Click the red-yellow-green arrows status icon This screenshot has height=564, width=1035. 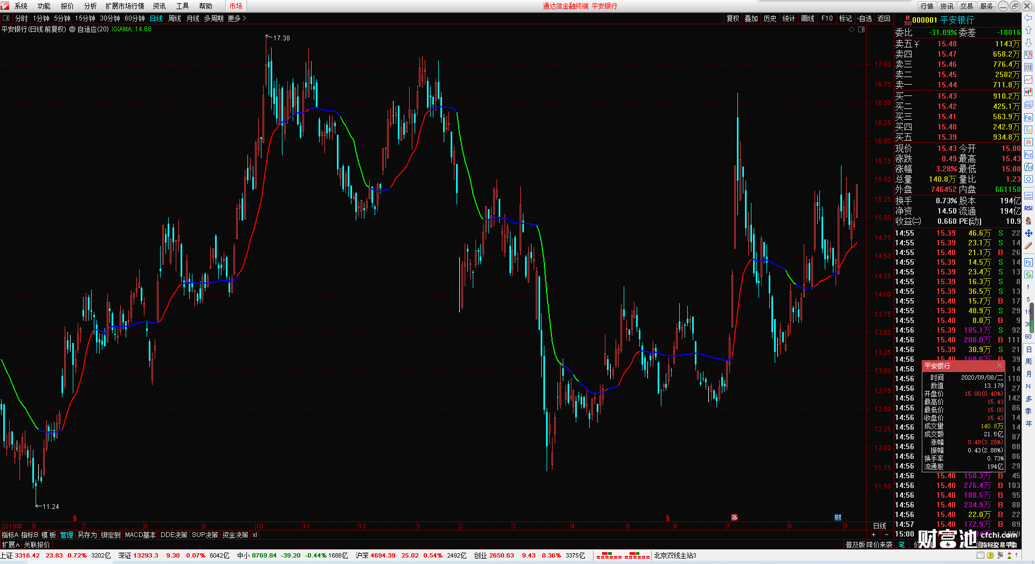pyautogui.click(x=1009, y=555)
